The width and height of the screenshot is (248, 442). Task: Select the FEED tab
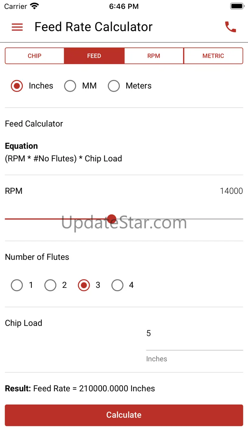click(94, 56)
